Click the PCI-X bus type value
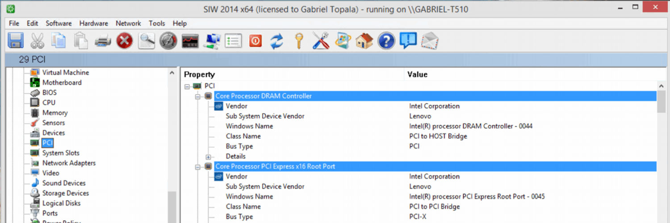The image size is (670, 223). click(x=418, y=217)
